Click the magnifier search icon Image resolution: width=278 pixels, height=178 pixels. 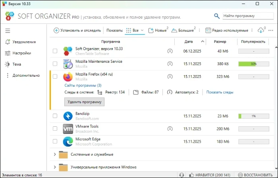click(x=217, y=16)
